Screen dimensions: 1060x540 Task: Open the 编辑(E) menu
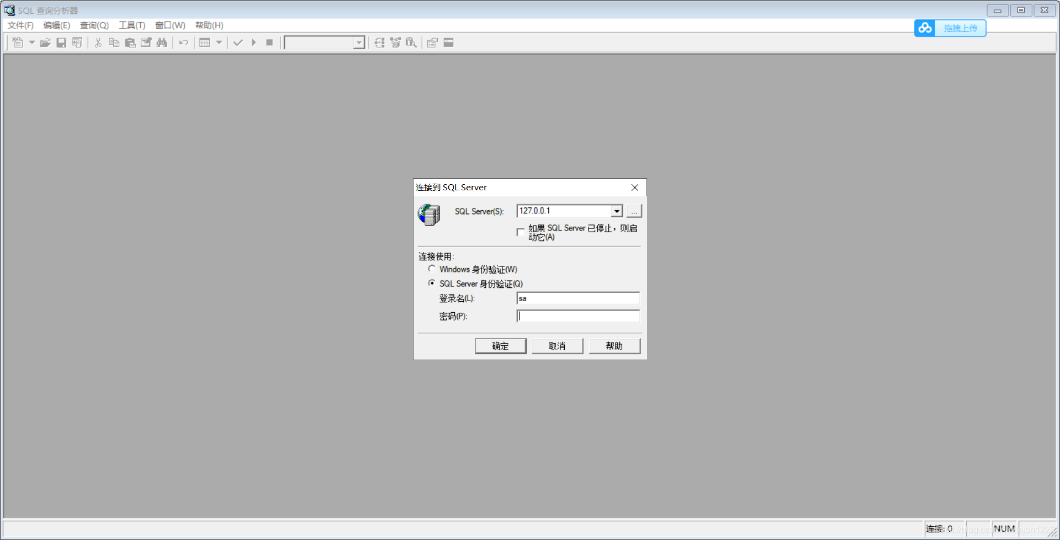(57, 25)
